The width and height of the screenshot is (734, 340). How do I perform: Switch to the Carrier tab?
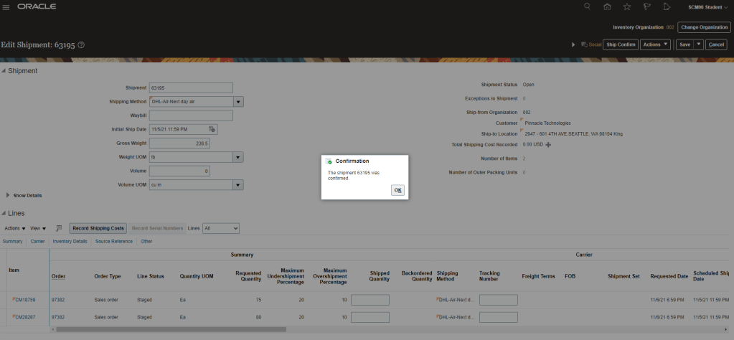point(37,241)
